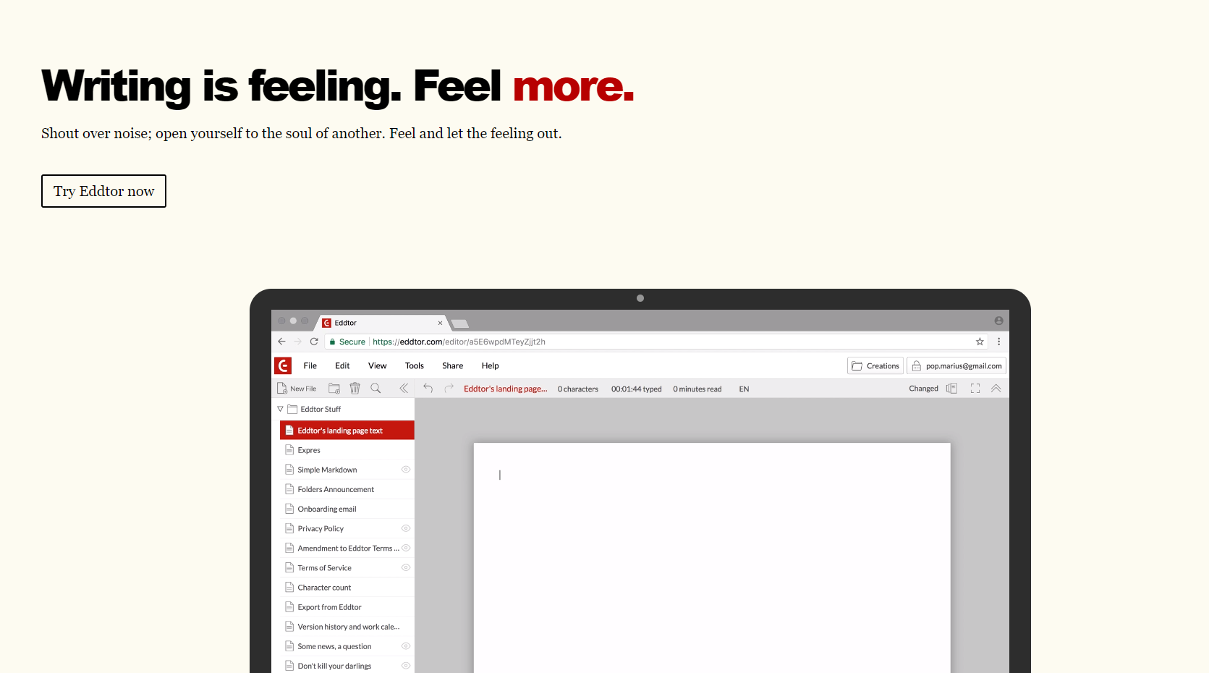The height and width of the screenshot is (673, 1209).
Task: Create a New File from the toolbar
Action: [x=297, y=389]
